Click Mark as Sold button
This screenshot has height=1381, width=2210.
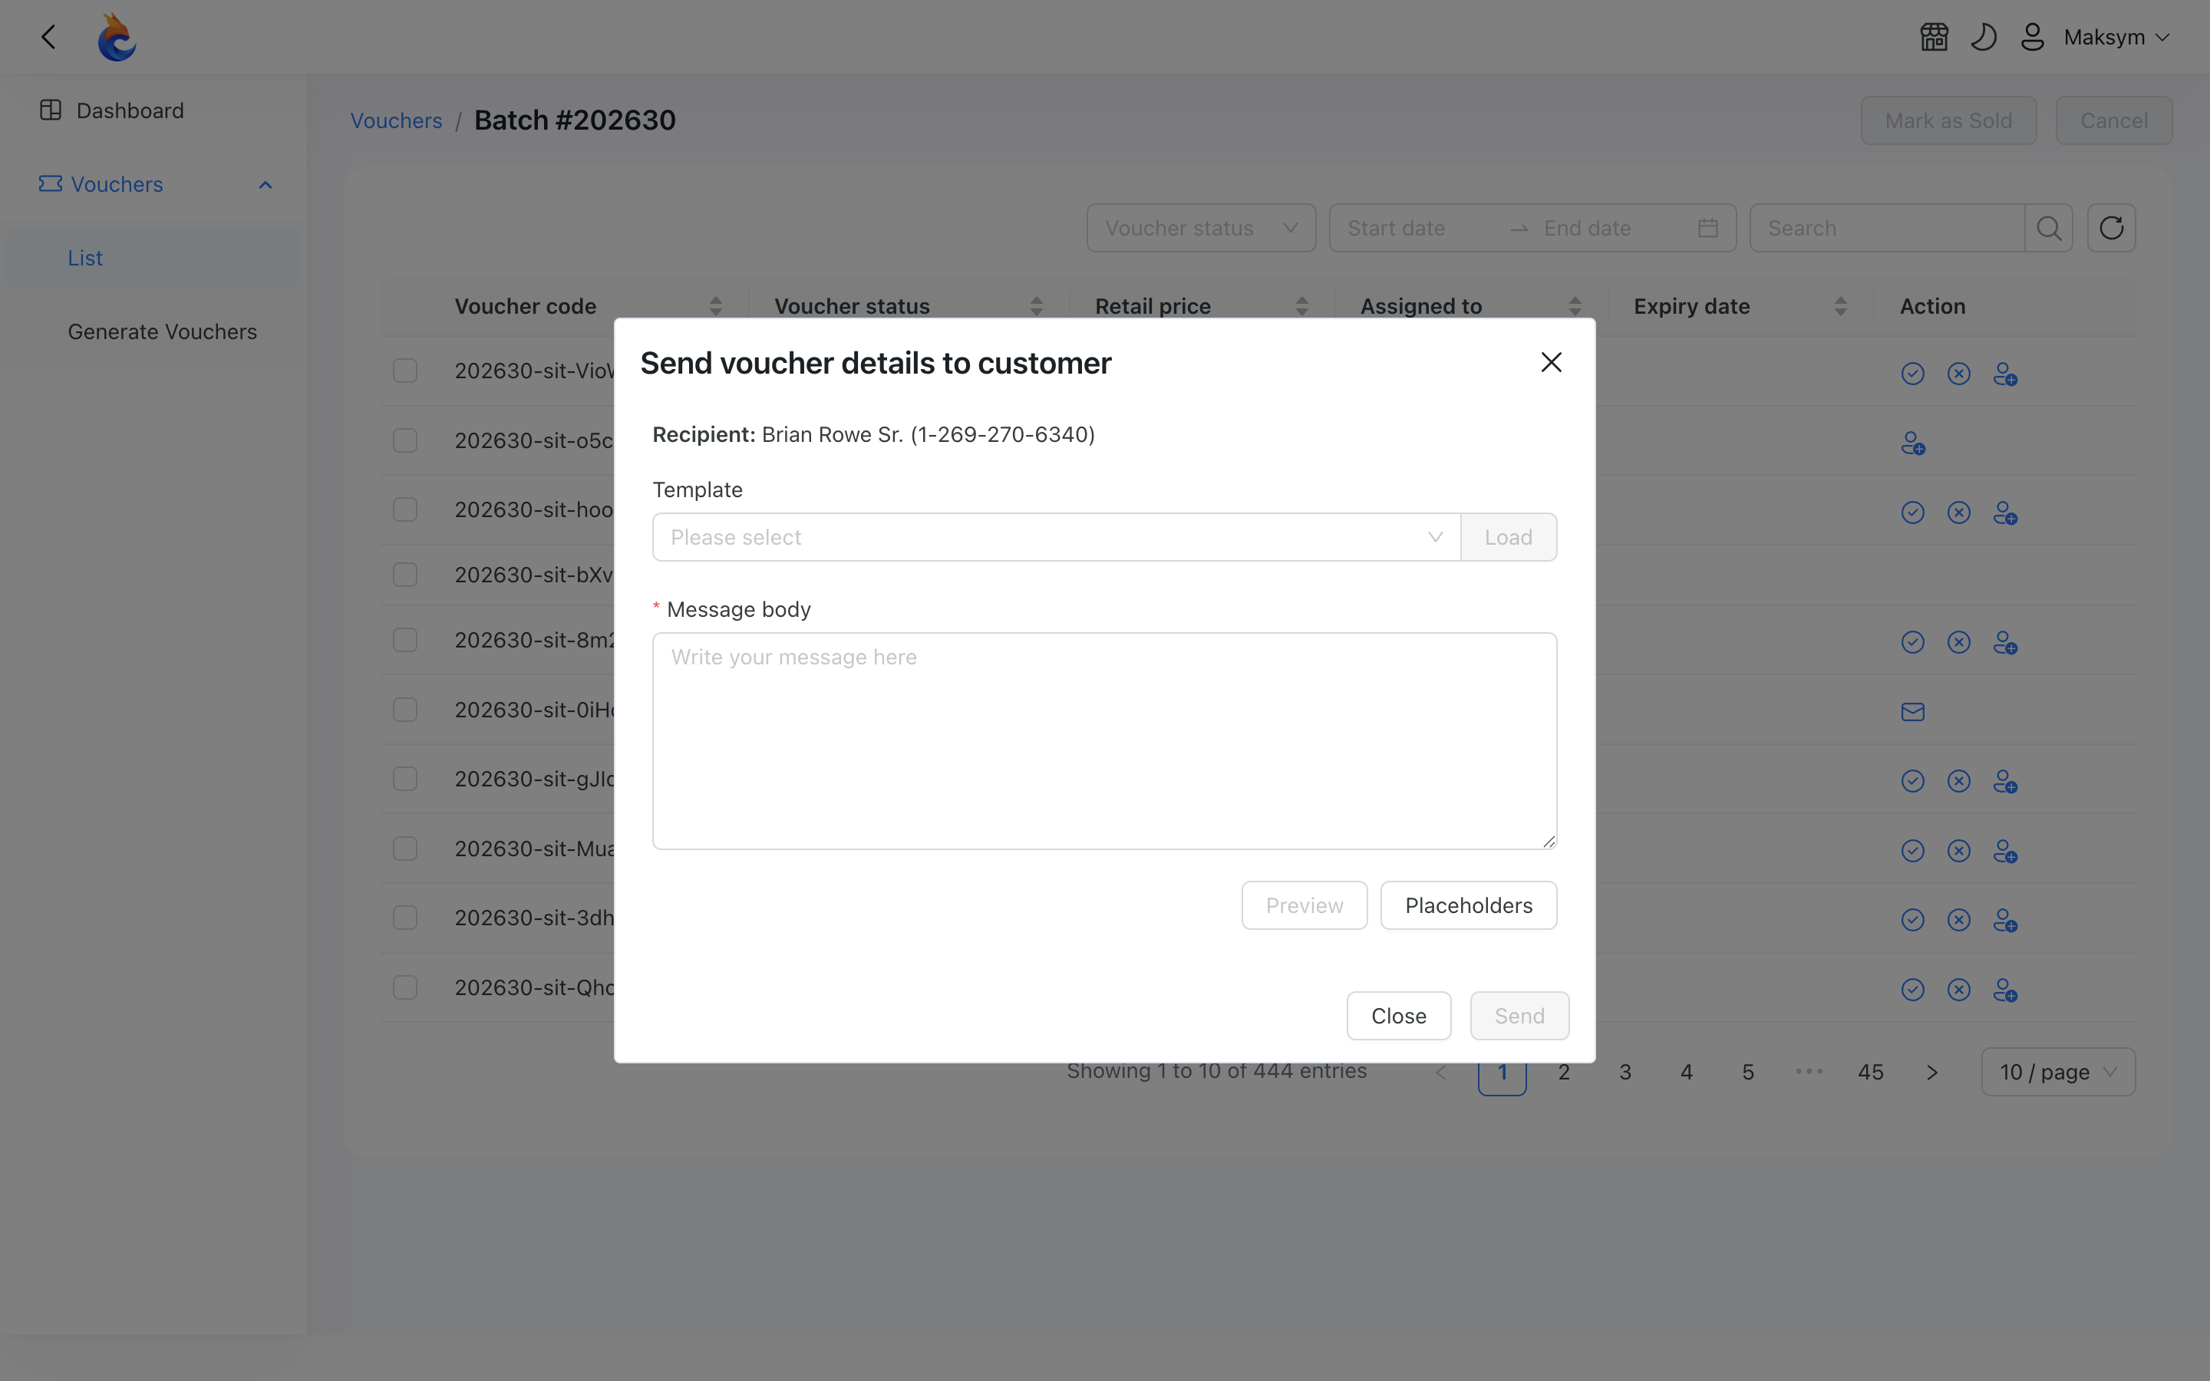coord(1949,120)
